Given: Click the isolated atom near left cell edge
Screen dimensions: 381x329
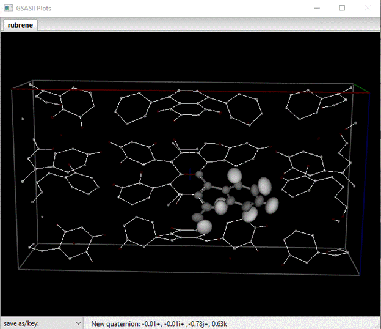Looking at the screenshot, I should [23, 119].
